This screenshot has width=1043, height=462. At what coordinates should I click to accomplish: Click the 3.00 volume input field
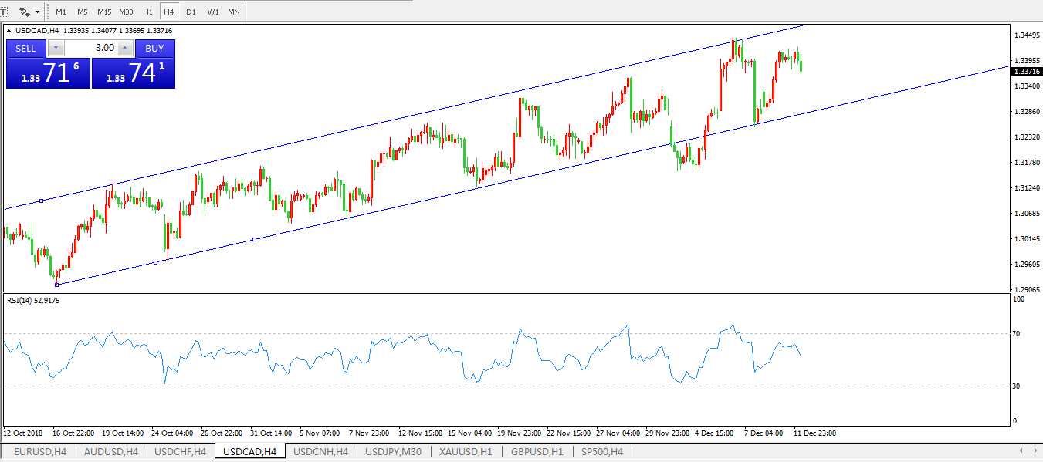click(x=90, y=48)
